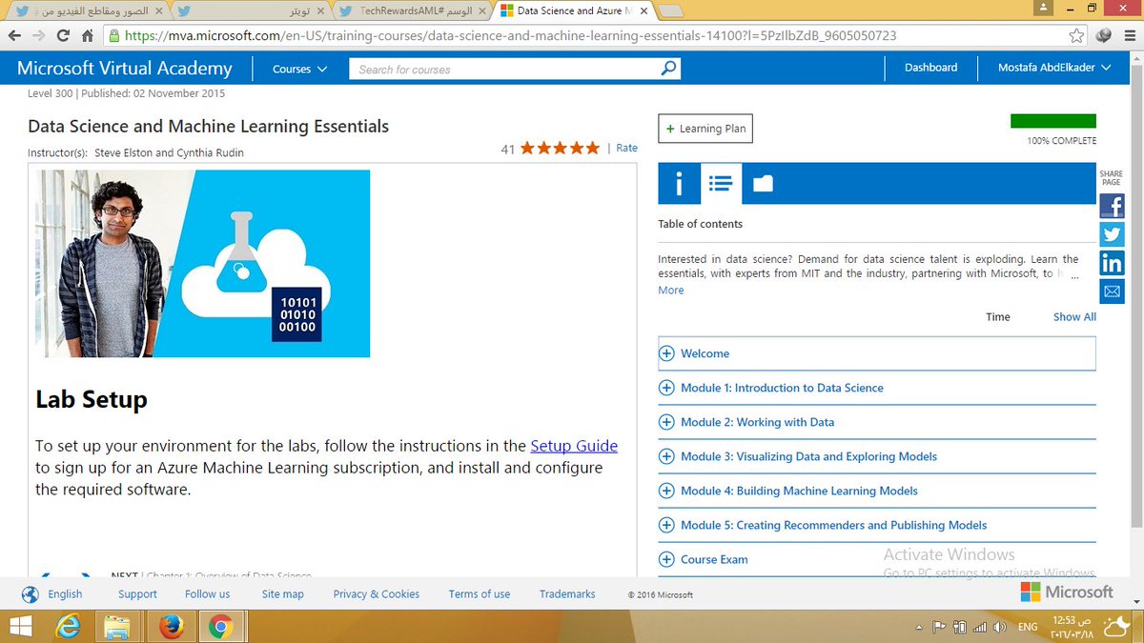The image size is (1144, 643).
Task: Click the Chrome taskbar icon
Action: coord(221,627)
